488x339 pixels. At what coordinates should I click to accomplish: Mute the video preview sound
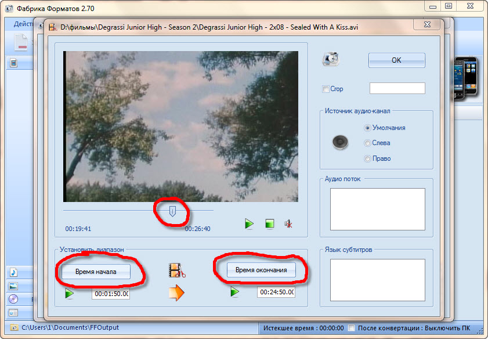pos(288,223)
